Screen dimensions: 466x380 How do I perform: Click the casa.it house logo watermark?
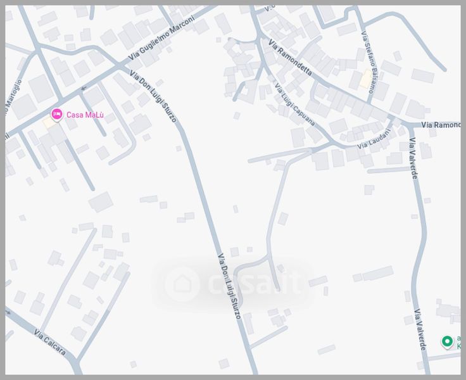(182, 284)
